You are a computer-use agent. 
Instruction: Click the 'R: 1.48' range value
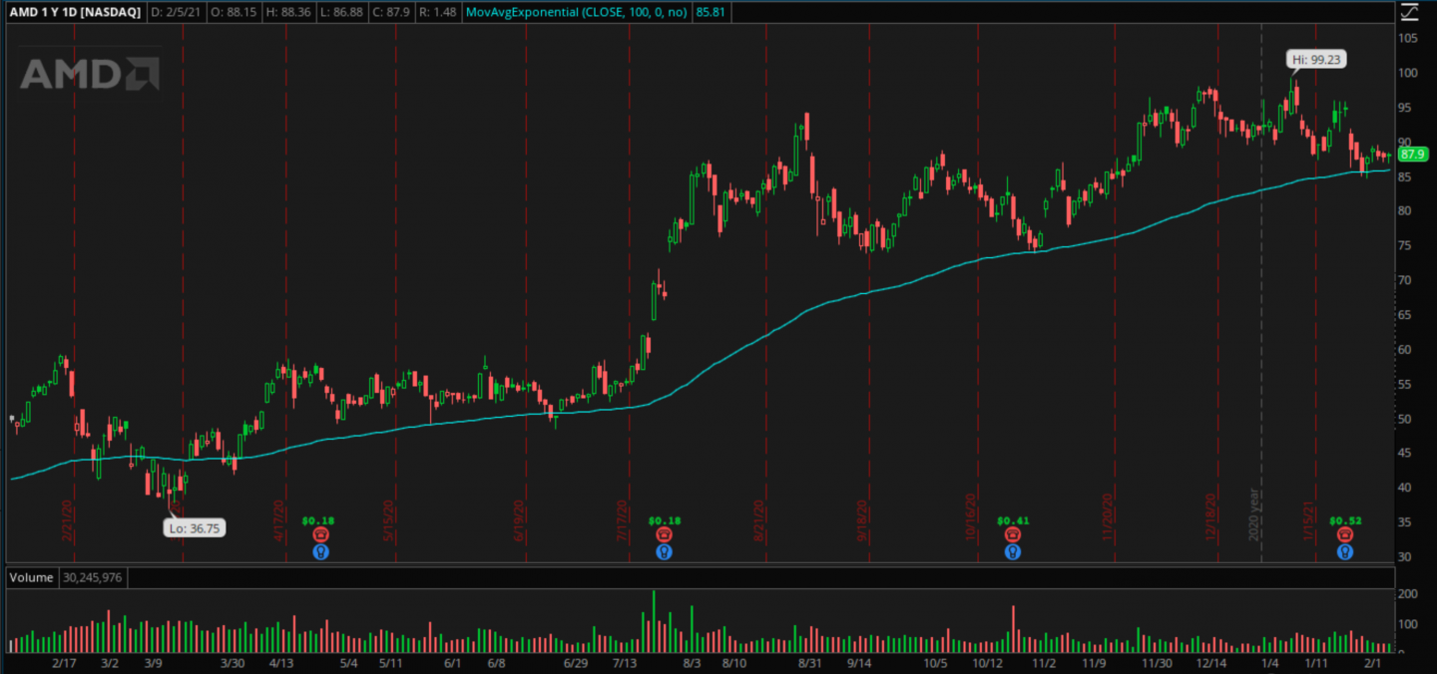coord(439,13)
